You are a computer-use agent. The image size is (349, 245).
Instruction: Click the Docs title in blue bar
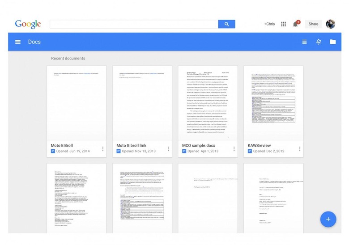tap(34, 42)
